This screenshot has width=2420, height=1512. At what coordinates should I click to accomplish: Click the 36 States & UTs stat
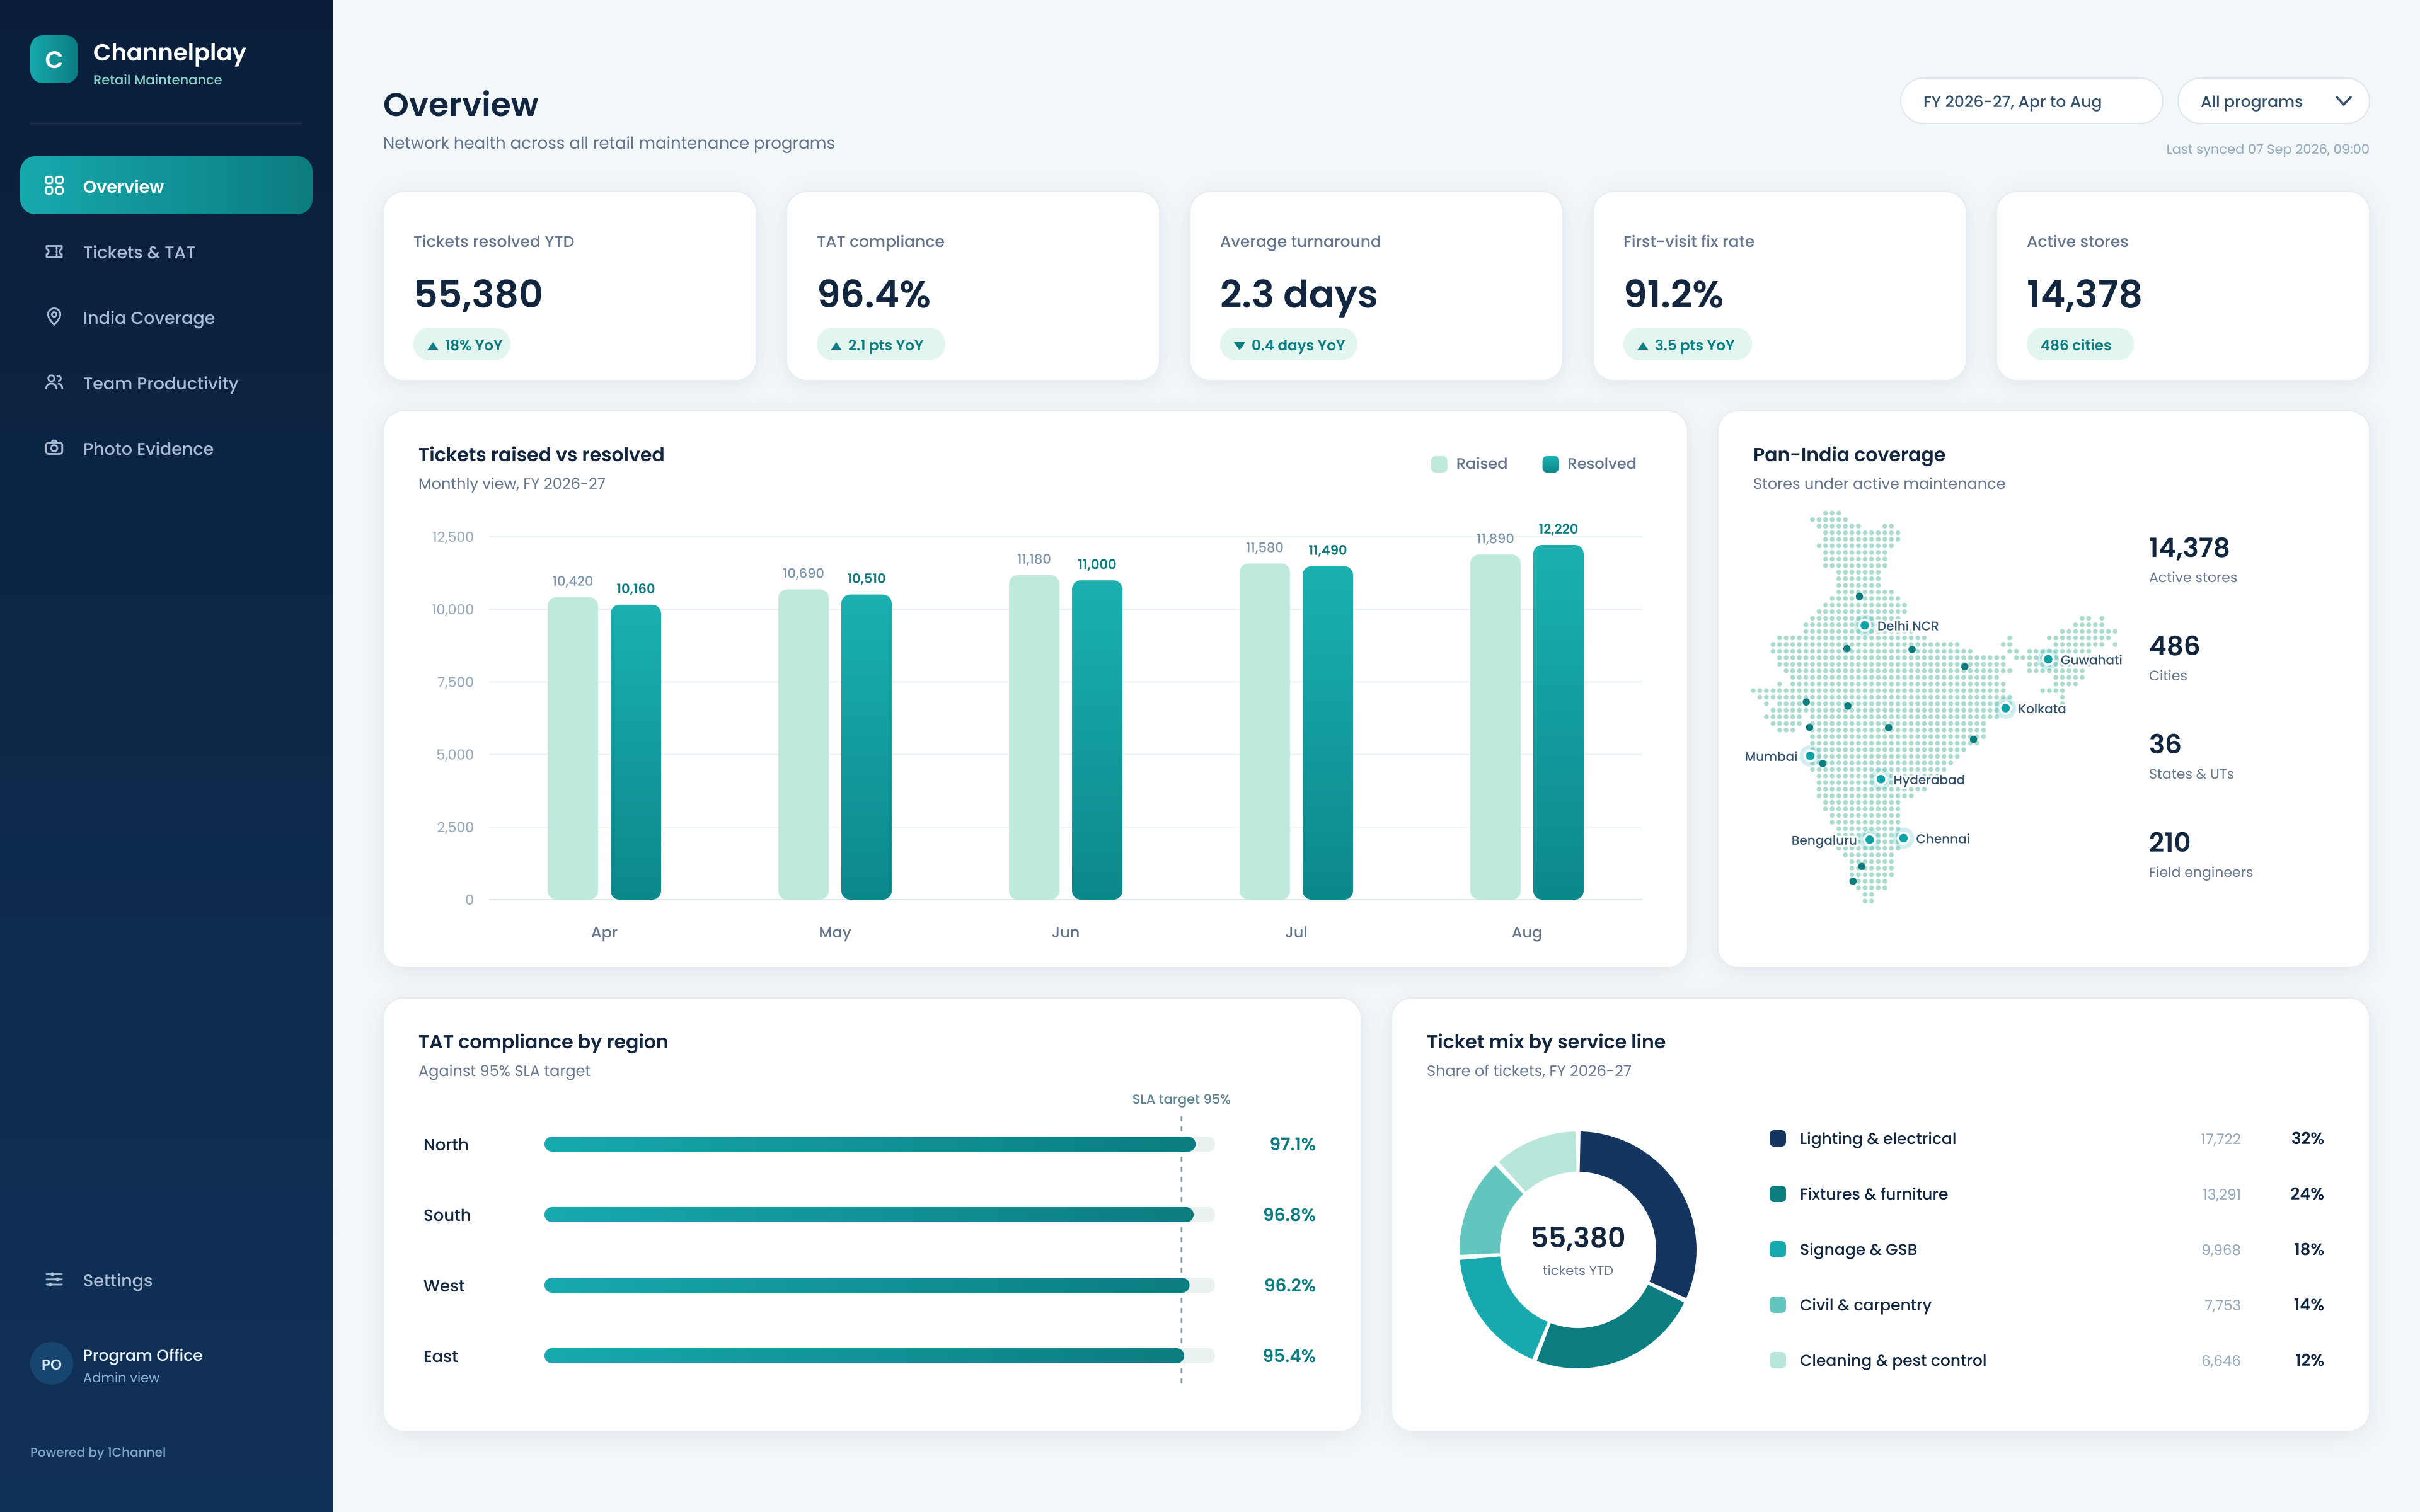coord(2191,757)
